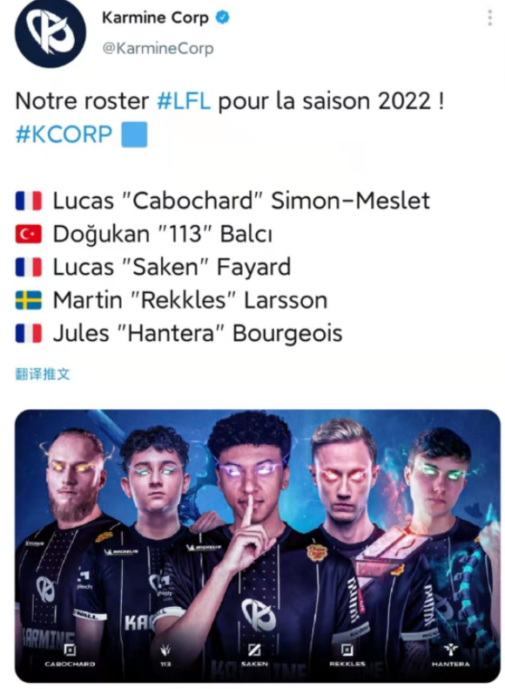
Task: Click the Karmine Corp display name
Action: 155,17
